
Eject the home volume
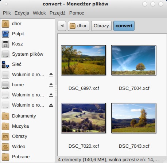(x=51, y=85)
